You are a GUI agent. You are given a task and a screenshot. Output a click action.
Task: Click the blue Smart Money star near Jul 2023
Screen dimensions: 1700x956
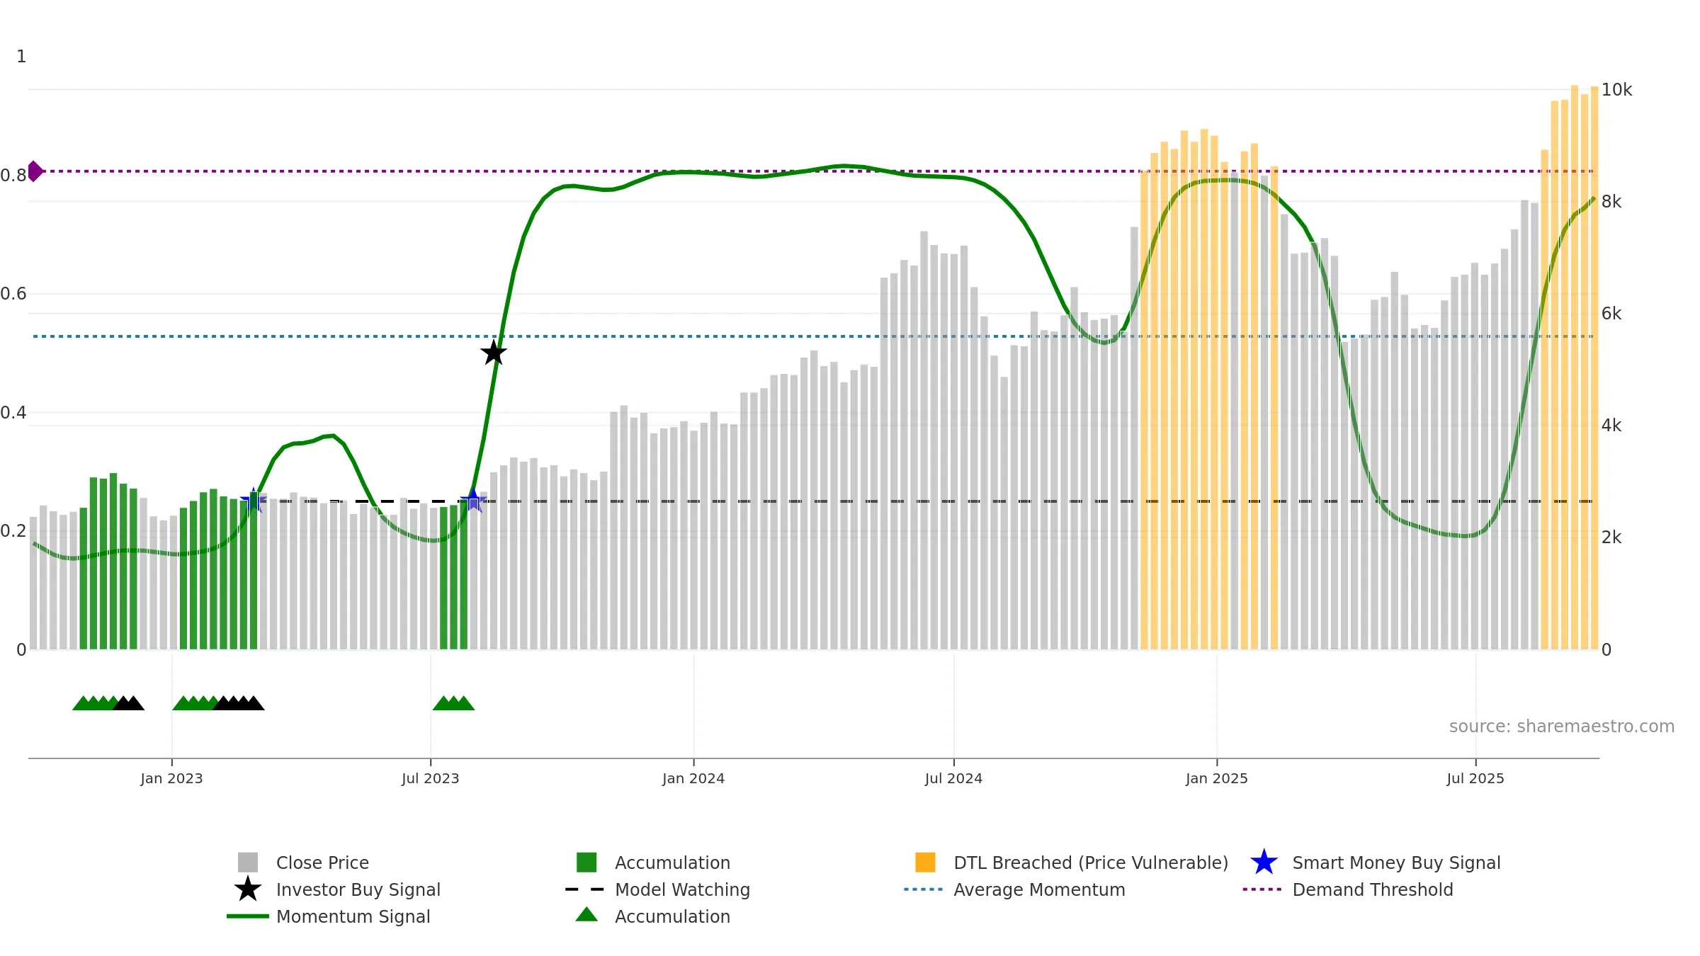pyautogui.click(x=473, y=501)
